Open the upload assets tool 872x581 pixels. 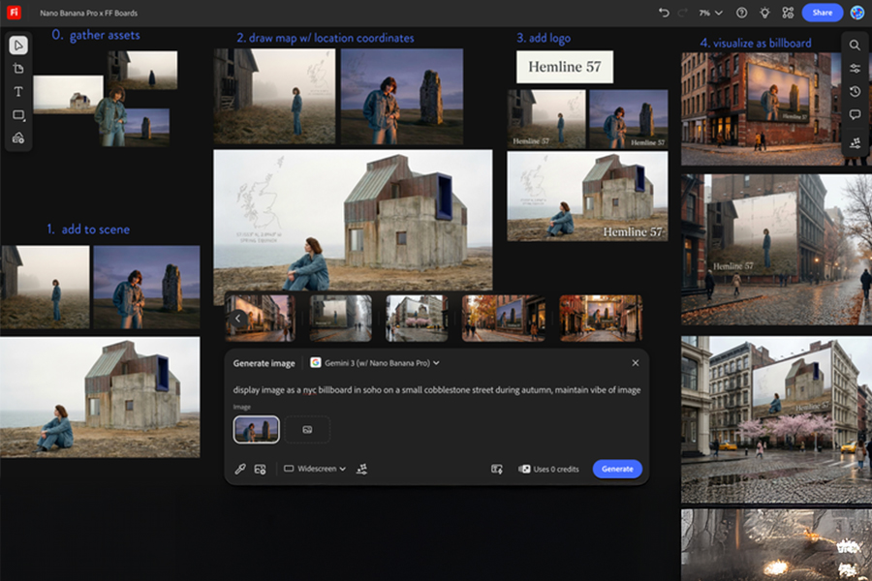point(18,138)
